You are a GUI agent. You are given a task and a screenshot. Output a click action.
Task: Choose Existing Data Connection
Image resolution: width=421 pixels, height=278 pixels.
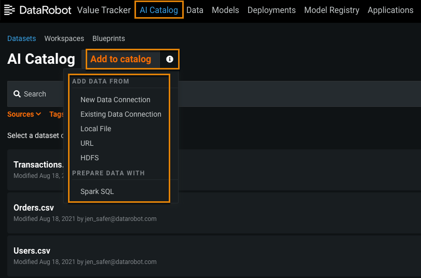coord(120,114)
